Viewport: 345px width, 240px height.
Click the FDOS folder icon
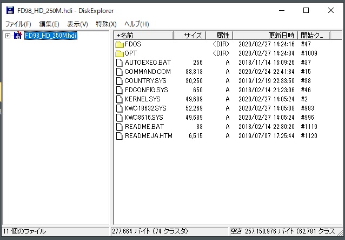click(120, 44)
